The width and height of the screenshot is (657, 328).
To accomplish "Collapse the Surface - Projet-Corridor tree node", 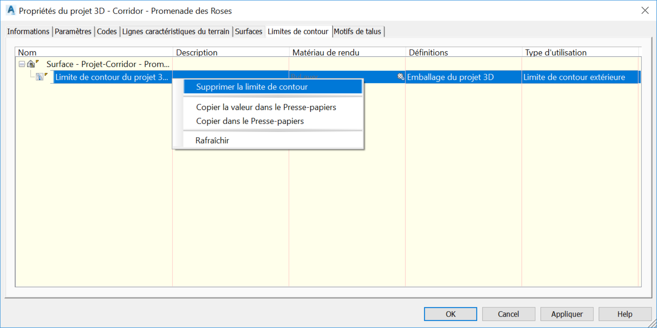I will 22,64.
